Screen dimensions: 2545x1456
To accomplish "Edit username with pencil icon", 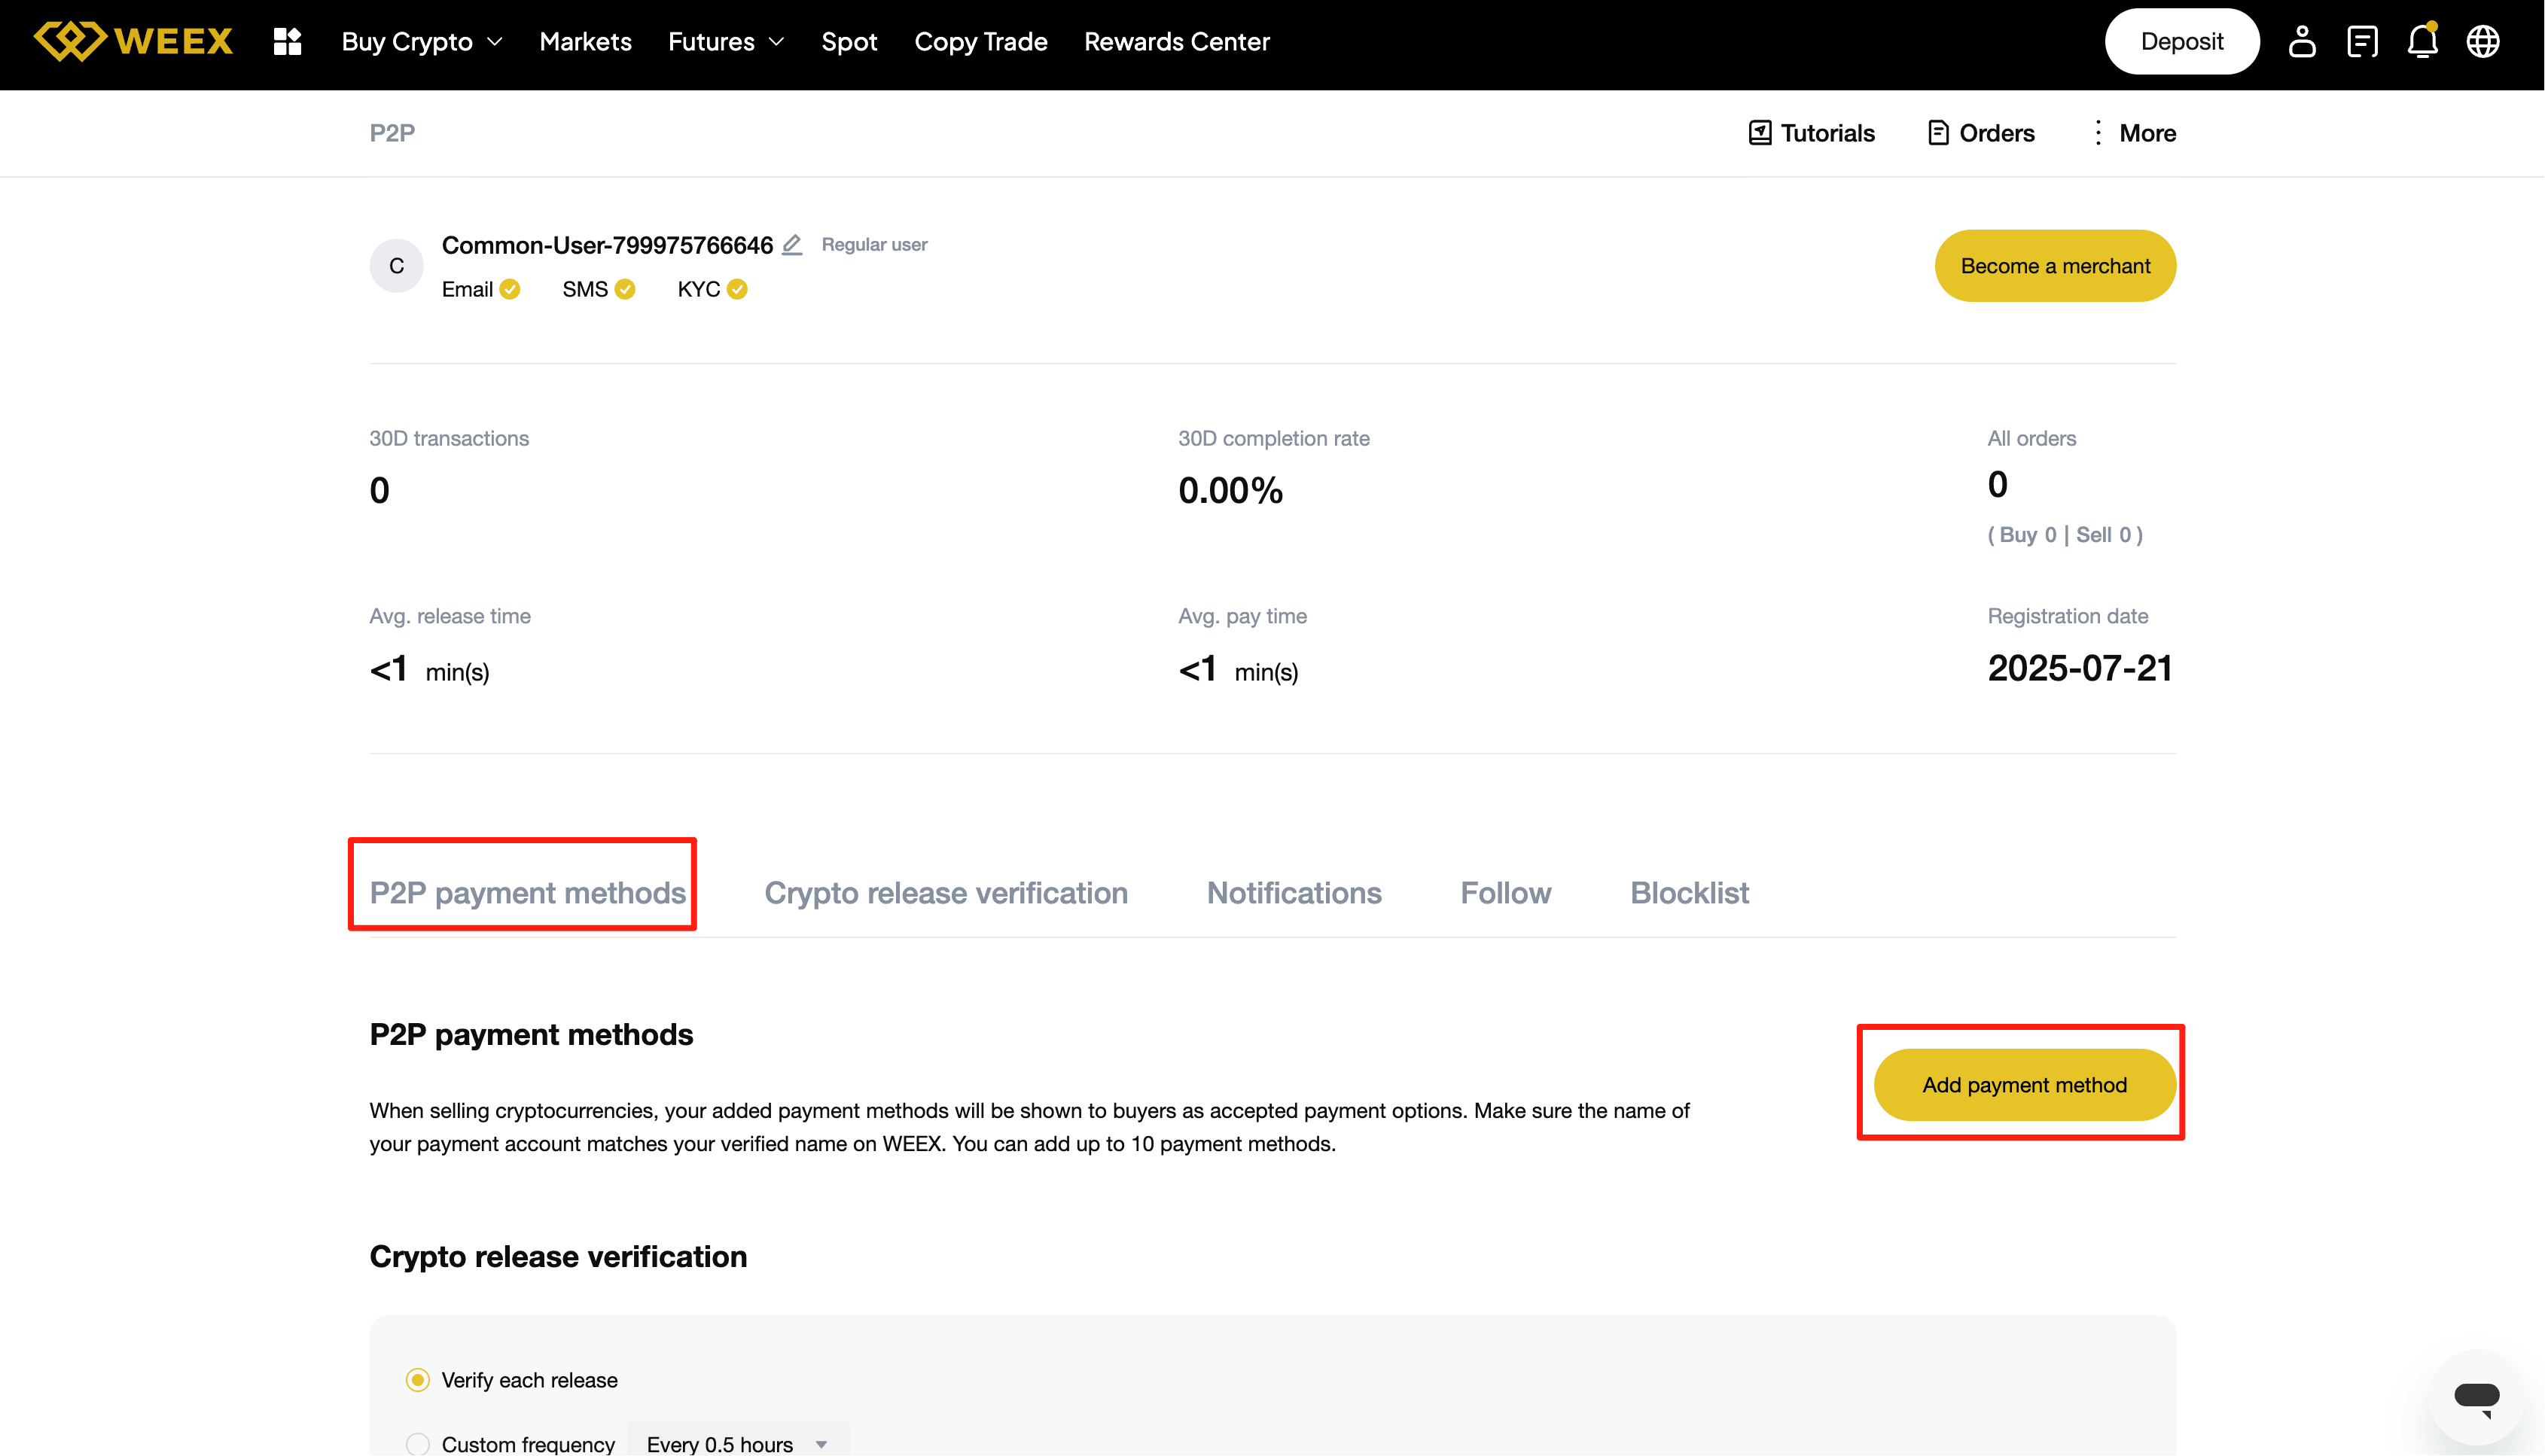I will (x=791, y=245).
